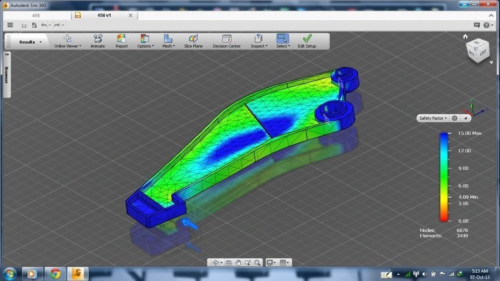Open the Windows Start button
The height and width of the screenshot is (281, 500).
9,274
